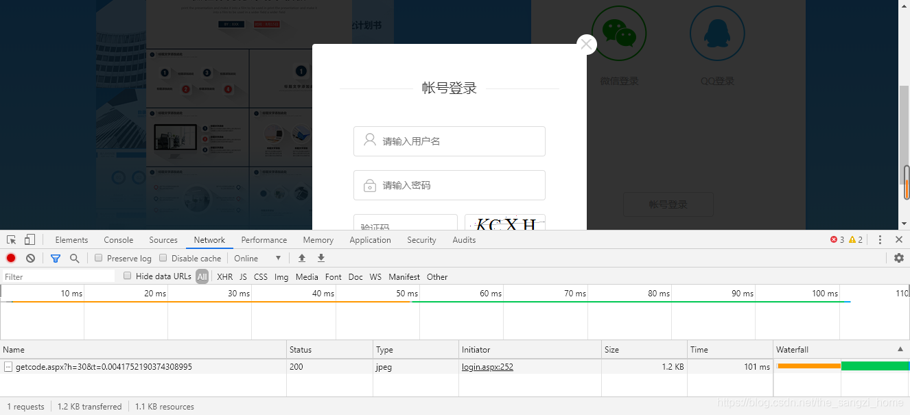
Task: Search within network requests
Action: coord(73,258)
